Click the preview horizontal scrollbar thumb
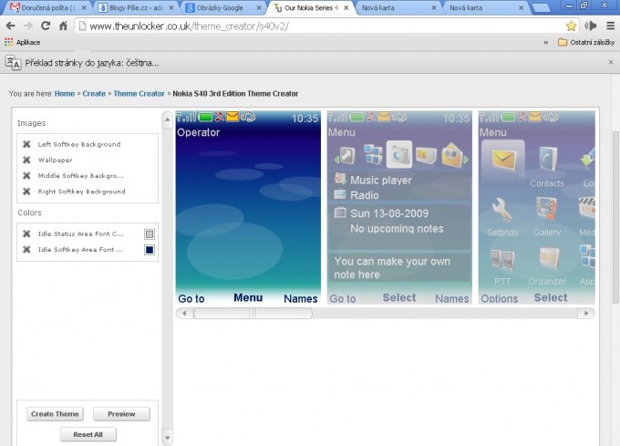Image resolution: width=620 pixels, height=446 pixels. click(253, 313)
